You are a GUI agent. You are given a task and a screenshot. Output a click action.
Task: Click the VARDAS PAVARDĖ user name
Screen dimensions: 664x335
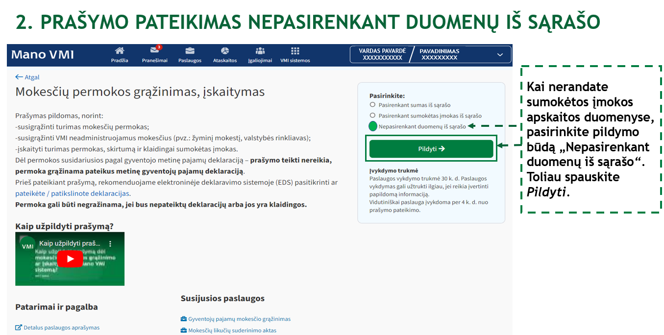[x=382, y=54]
